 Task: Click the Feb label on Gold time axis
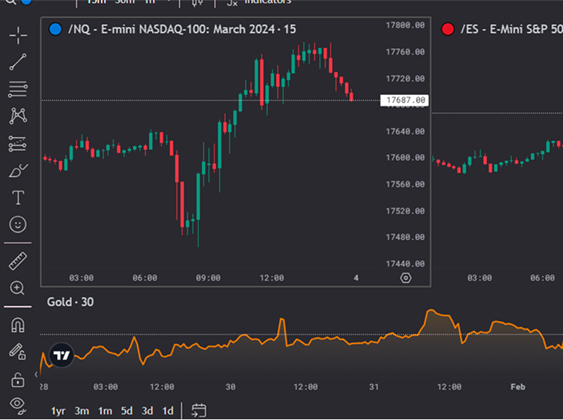518,386
